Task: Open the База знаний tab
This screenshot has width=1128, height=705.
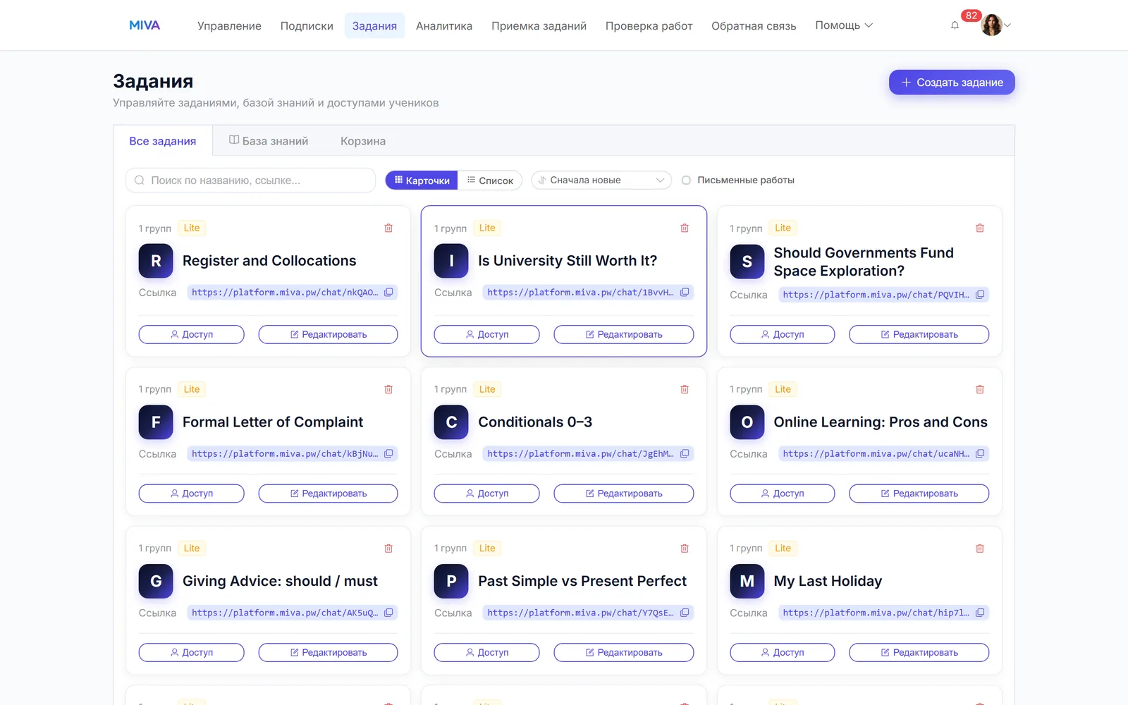Action: pos(269,141)
